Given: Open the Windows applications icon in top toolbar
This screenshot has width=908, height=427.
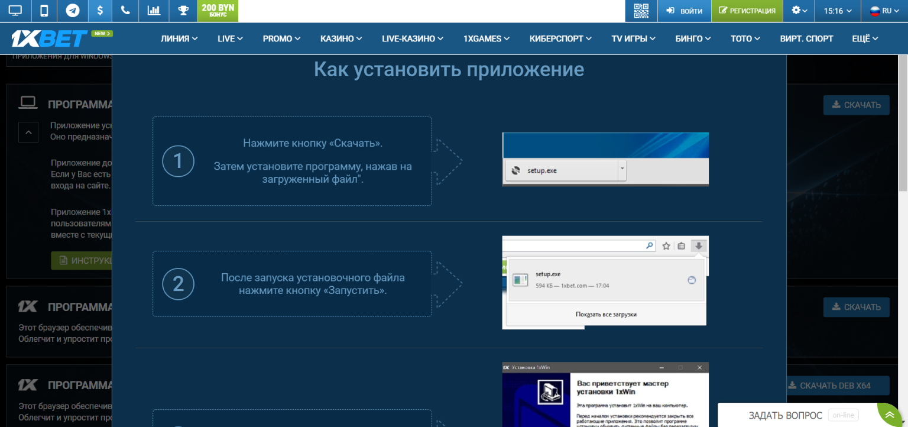Looking at the screenshot, I should (15, 10).
